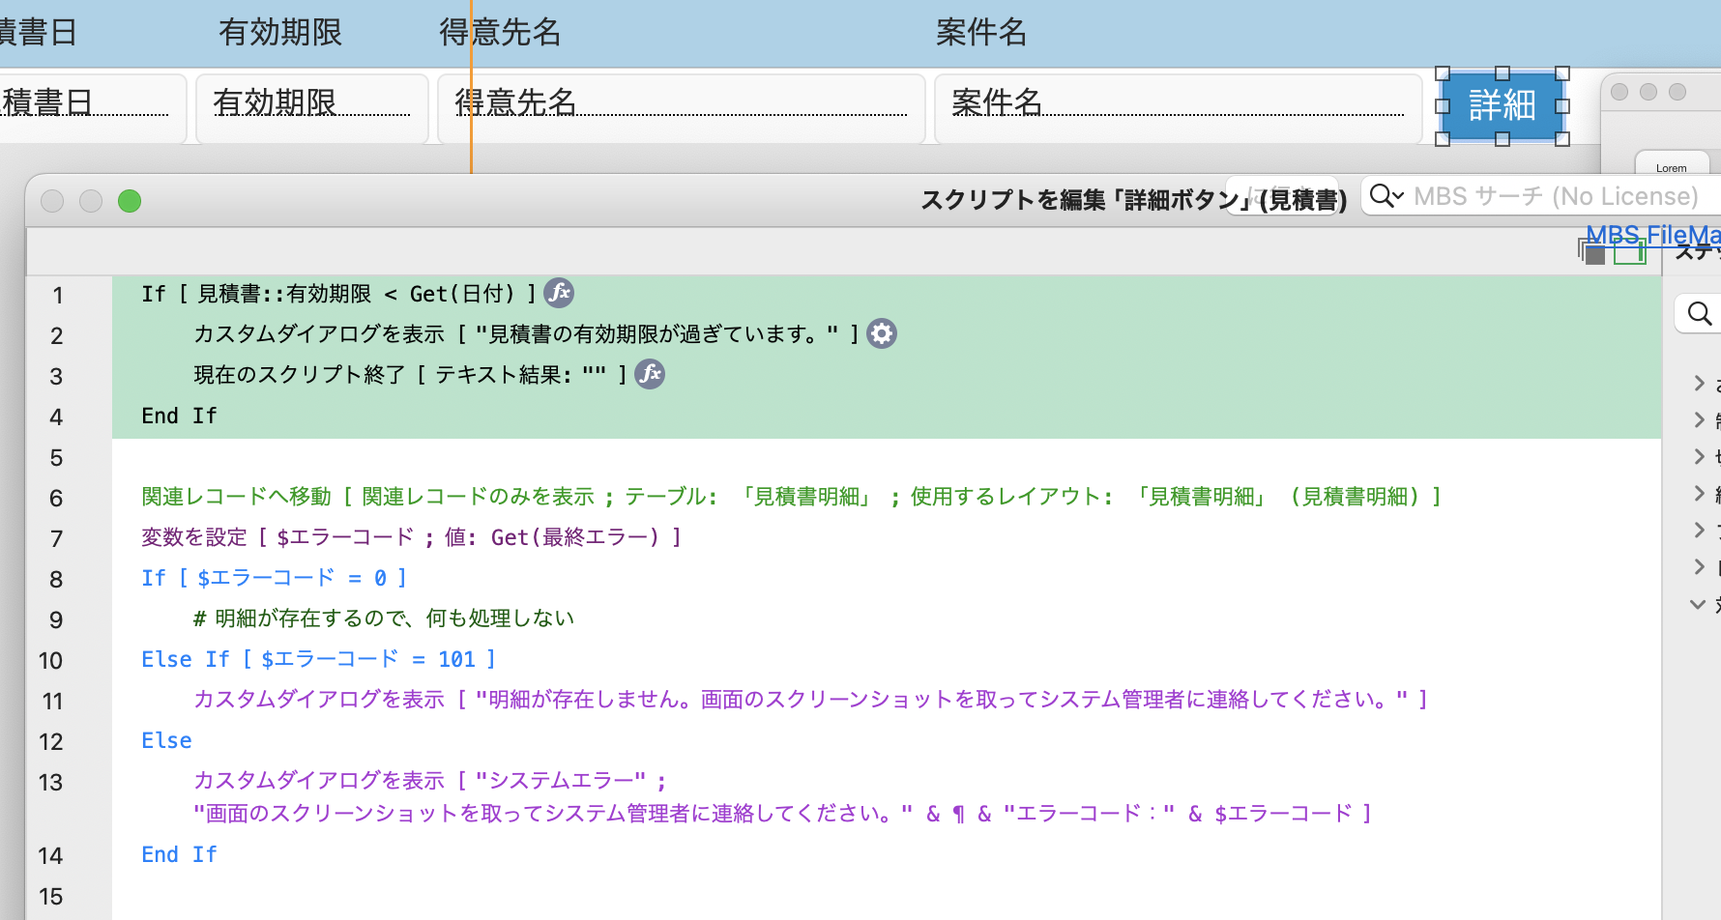Click the gear options icon on the custom dialog step
This screenshot has height=920, width=1721.
[x=881, y=332]
